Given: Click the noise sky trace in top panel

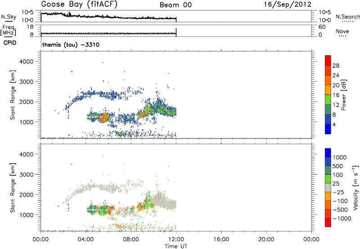Looking at the screenshot, I should click(108, 17).
